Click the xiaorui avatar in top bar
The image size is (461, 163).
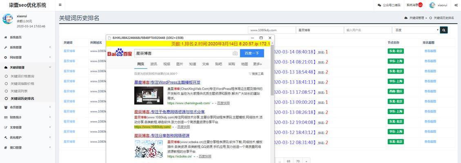[x=432, y=5]
